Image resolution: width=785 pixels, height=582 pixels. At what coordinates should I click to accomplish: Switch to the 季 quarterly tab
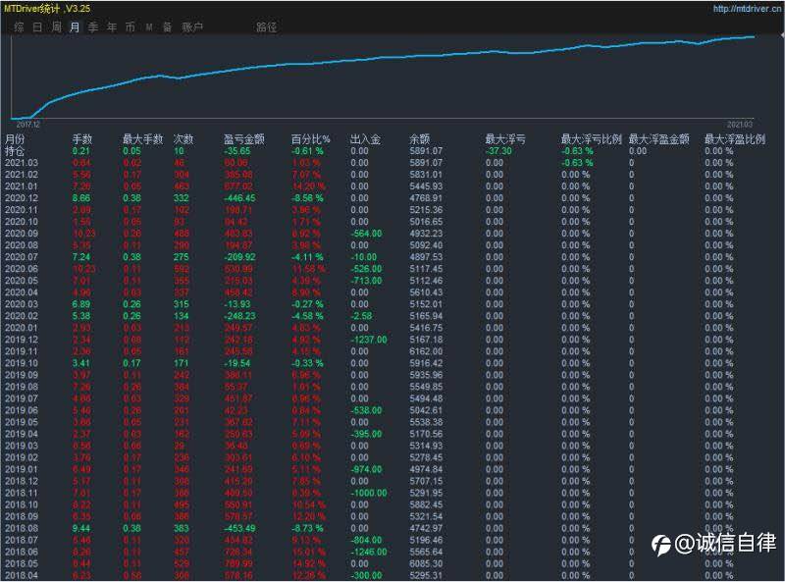coord(93,27)
